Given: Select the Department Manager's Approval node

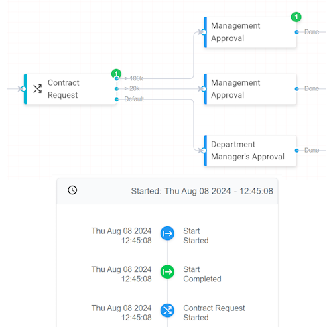Looking at the screenshot, I should pos(250,151).
